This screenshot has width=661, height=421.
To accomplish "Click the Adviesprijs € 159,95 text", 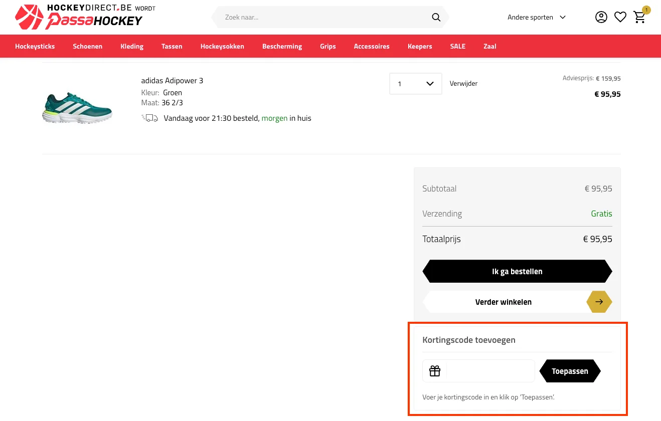I will click(x=592, y=78).
